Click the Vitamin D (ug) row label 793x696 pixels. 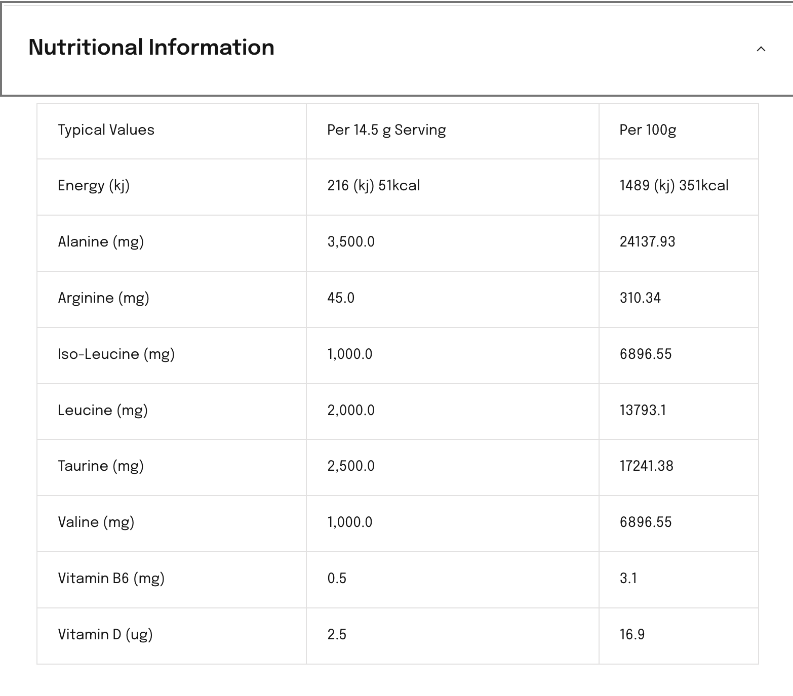click(x=105, y=635)
